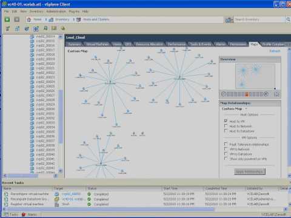Click inside the Search Inventory field
The height and width of the screenshot is (218, 291).
point(259,19)
